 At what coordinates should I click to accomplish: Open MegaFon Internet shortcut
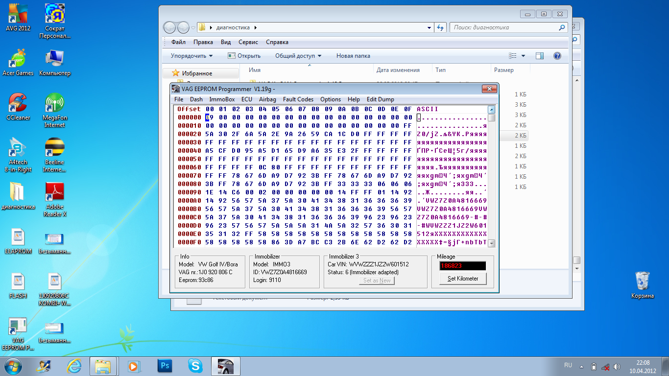tap(54, 110)
